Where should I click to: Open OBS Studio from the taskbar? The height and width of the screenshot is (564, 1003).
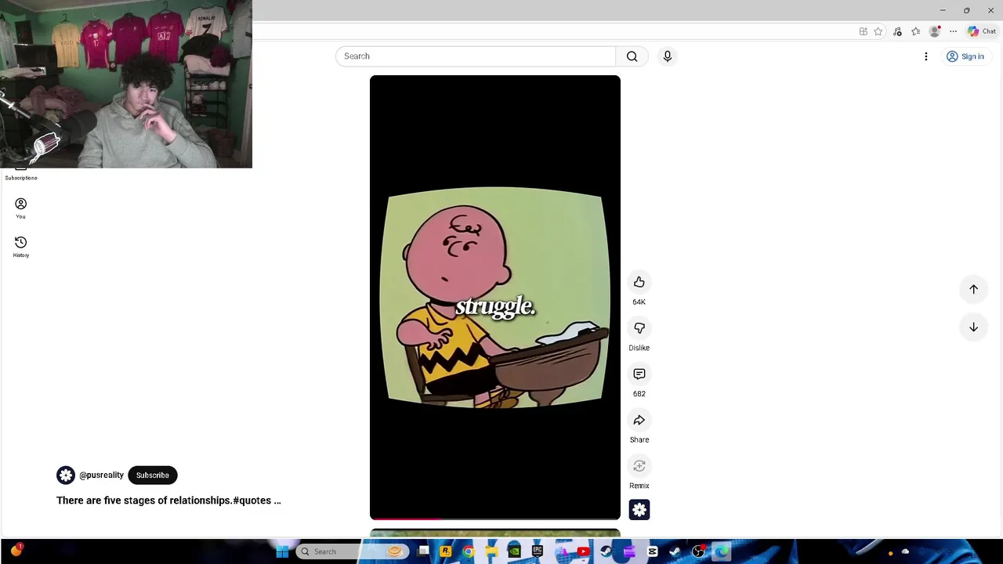tap(698, 551)
